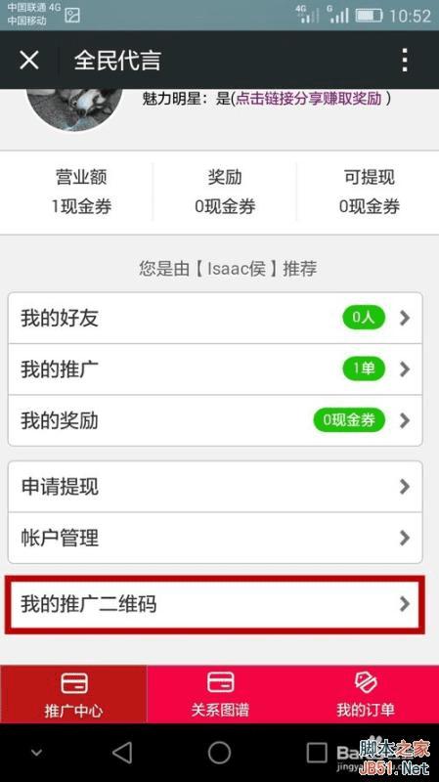Image resolution: width=439 pixels, height=782 pixels.
Task: Expand 我的好友 row chevron
Action: [x=405, y=319]
